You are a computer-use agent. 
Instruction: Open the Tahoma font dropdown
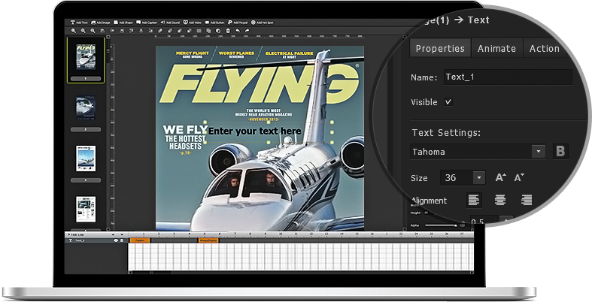(x=539, y=152)
